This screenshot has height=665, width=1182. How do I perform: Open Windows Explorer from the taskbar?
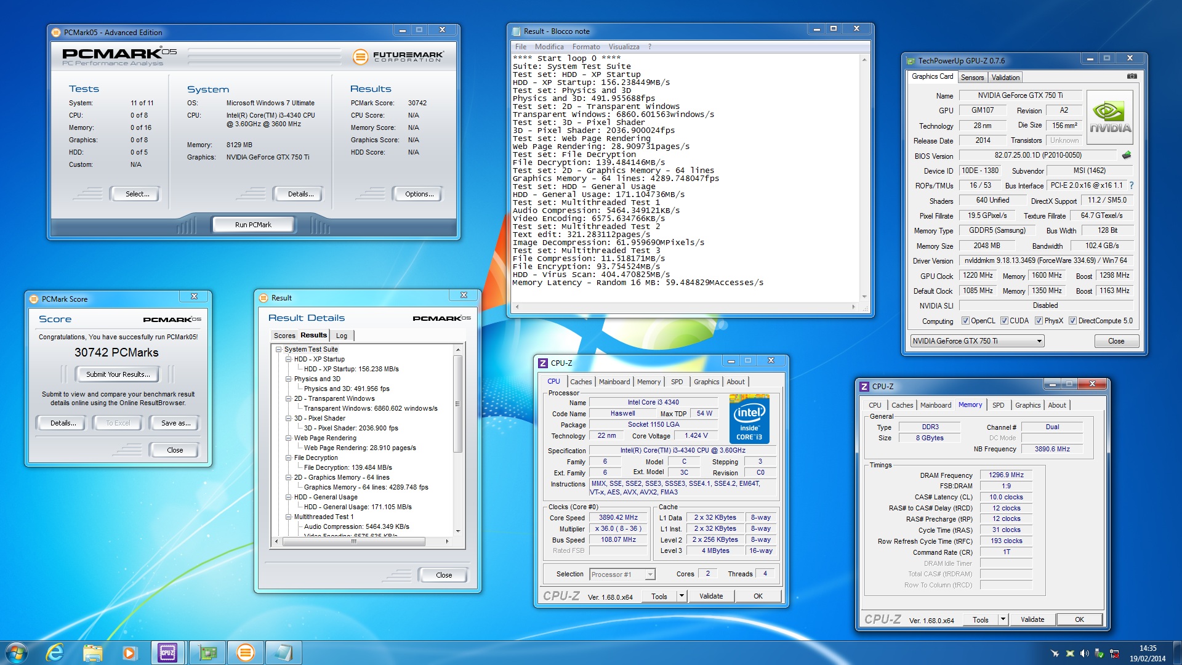tap(92, 653)
